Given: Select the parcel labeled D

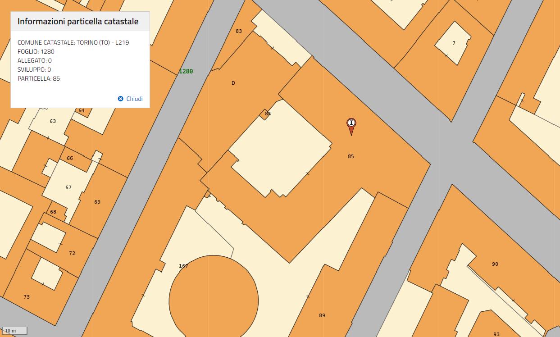Looking at the screenshot, I should 233,83.
